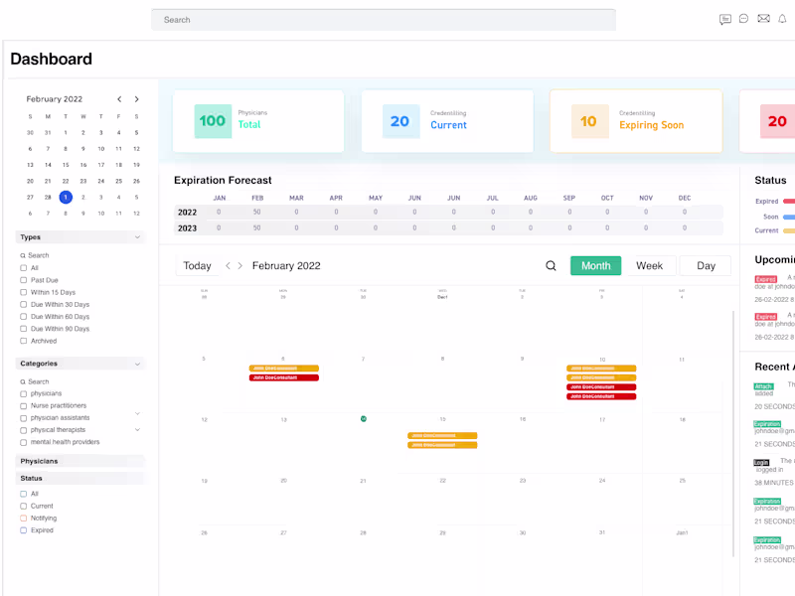795x596 pixels.
Task: Click the green today marker in calendar
Action: (364, 418)
